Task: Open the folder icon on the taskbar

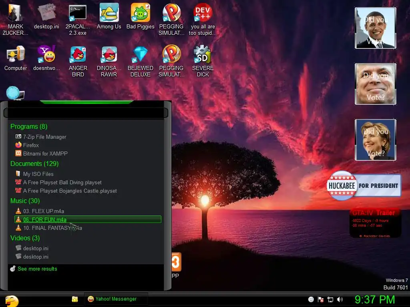Action: 75,299
